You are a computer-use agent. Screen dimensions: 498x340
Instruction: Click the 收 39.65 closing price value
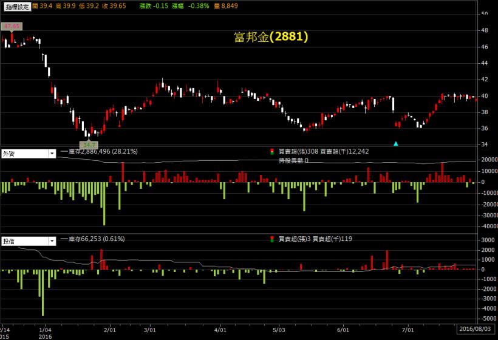click(x=114, y=5)
